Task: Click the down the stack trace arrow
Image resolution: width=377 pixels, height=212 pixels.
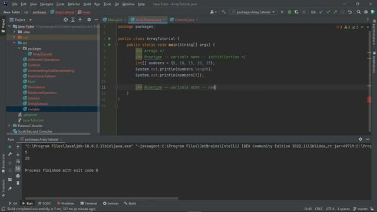Action: coord(18,154)
